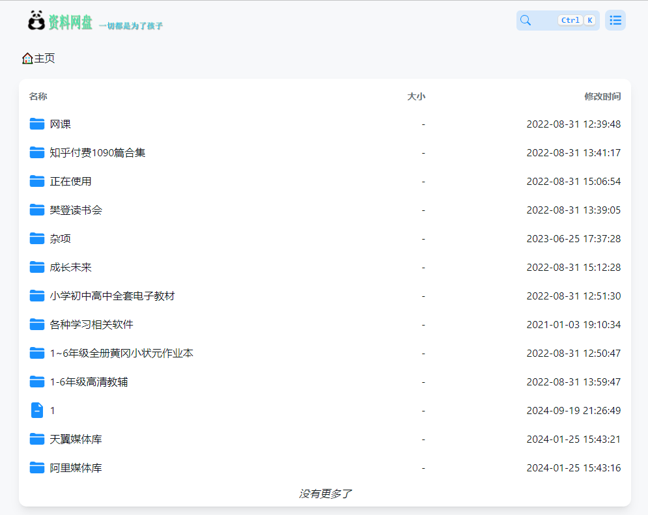Screen dimensions: 648x515
Task: Click the file icon beside item 1
Action: (37, 410)
